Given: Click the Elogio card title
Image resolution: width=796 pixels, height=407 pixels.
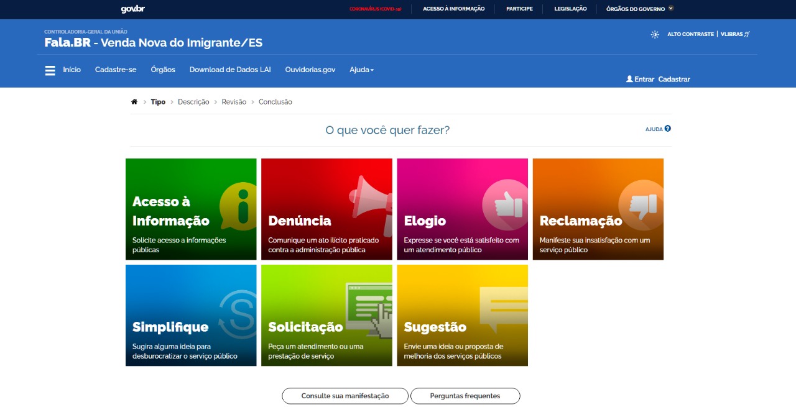Looking at the screenshot, I should pos(425,221).
